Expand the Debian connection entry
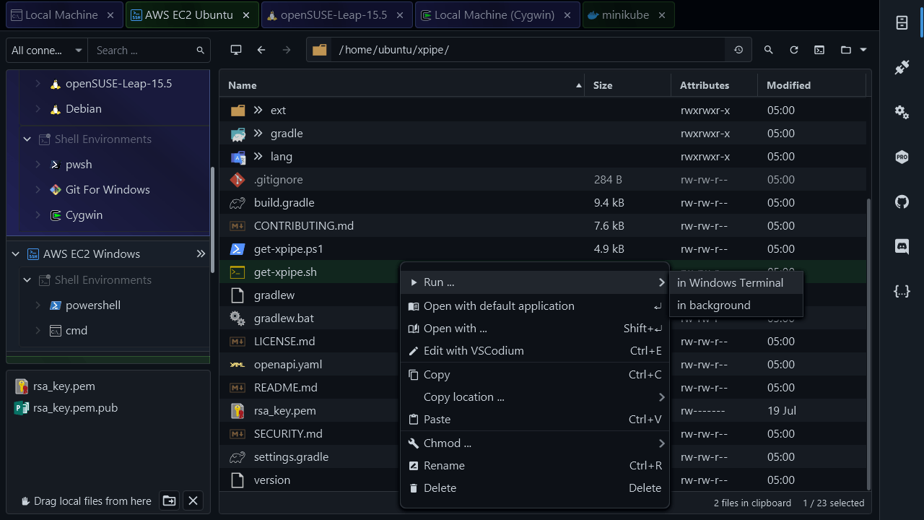 click(38, 109)
